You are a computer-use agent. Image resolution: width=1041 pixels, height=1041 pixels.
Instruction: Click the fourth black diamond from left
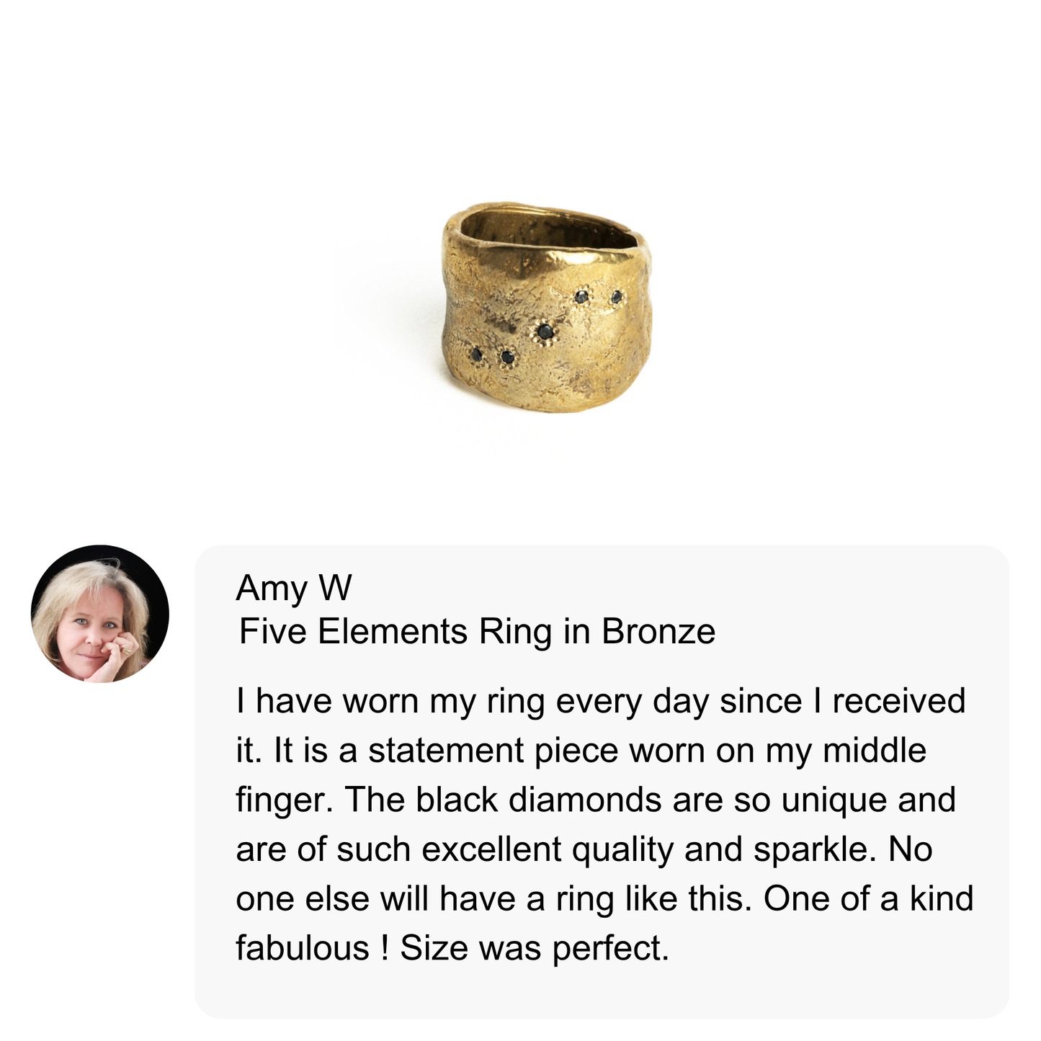tap(582, 295)
